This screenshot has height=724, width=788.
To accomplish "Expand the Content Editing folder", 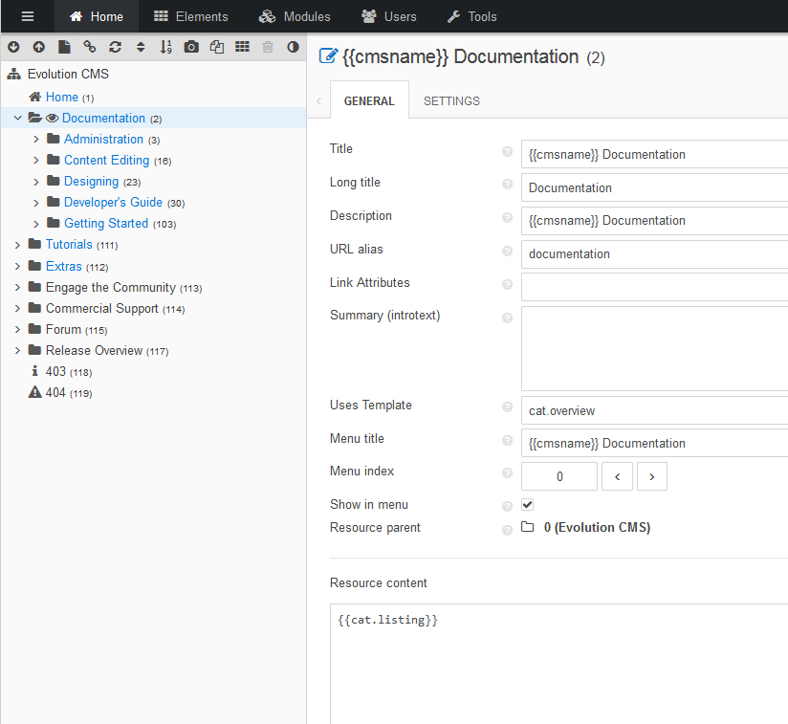I will pyautogui.click(x=35, y=161).
